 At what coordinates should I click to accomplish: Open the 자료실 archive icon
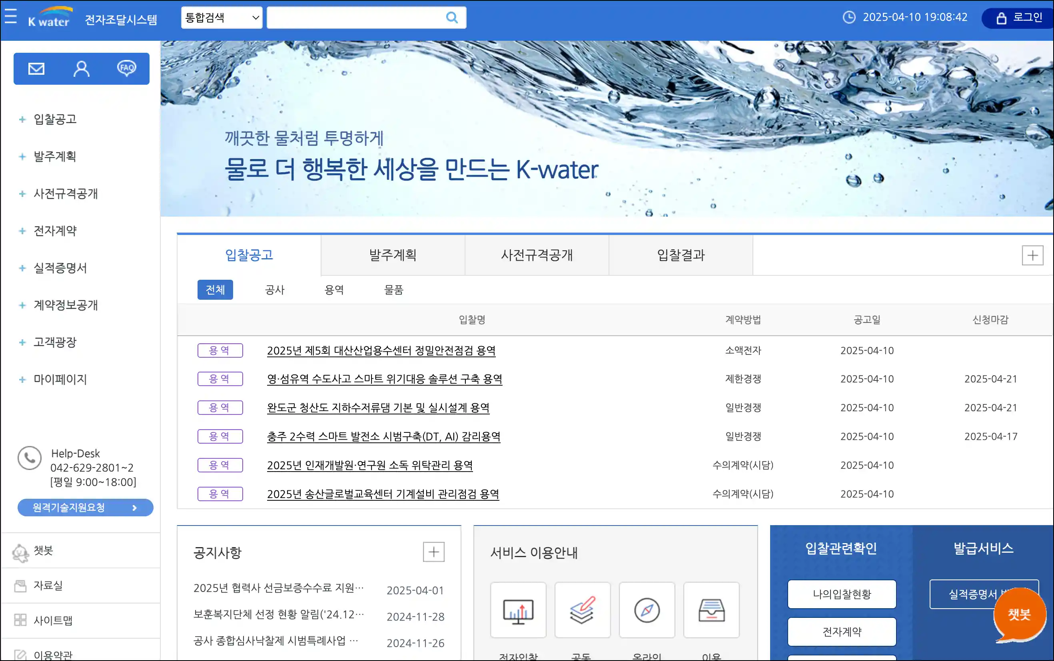coord(20,585)
